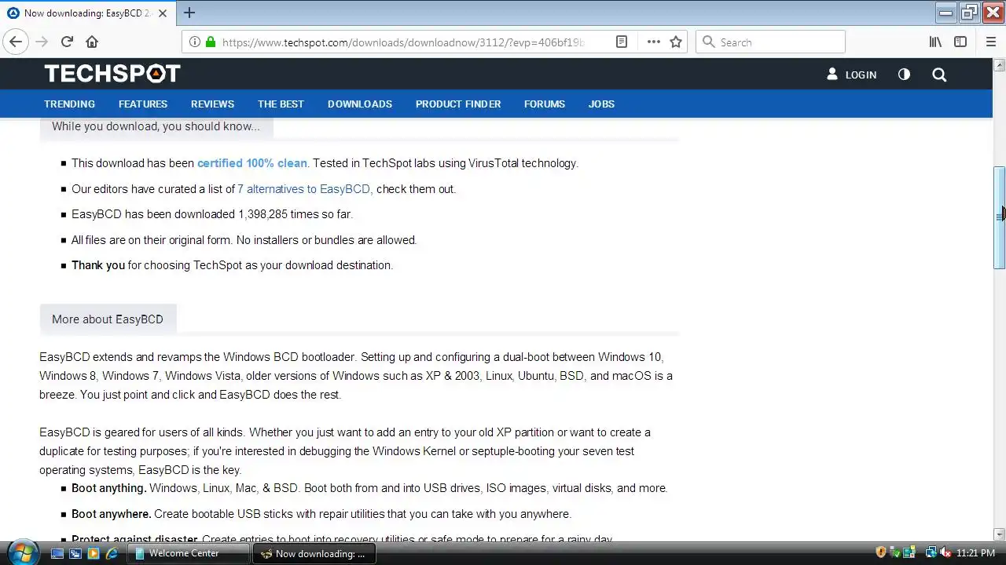
Task: Open the Firefox hamburger menu
Action: pyautogui.click(x=990, y=42)
